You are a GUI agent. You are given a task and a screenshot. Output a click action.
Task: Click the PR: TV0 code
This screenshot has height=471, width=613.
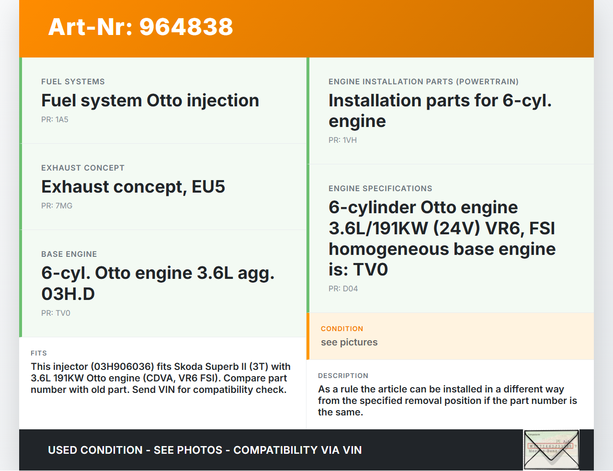click(56, 313)
